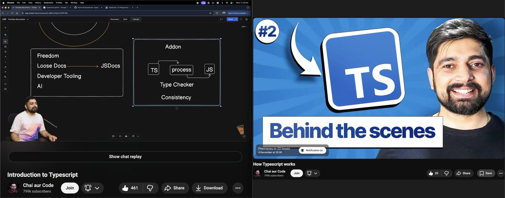Click the Eraser logo beside Youtube discussion
Viewport: 505px width, 198px height.
[5, 19]
